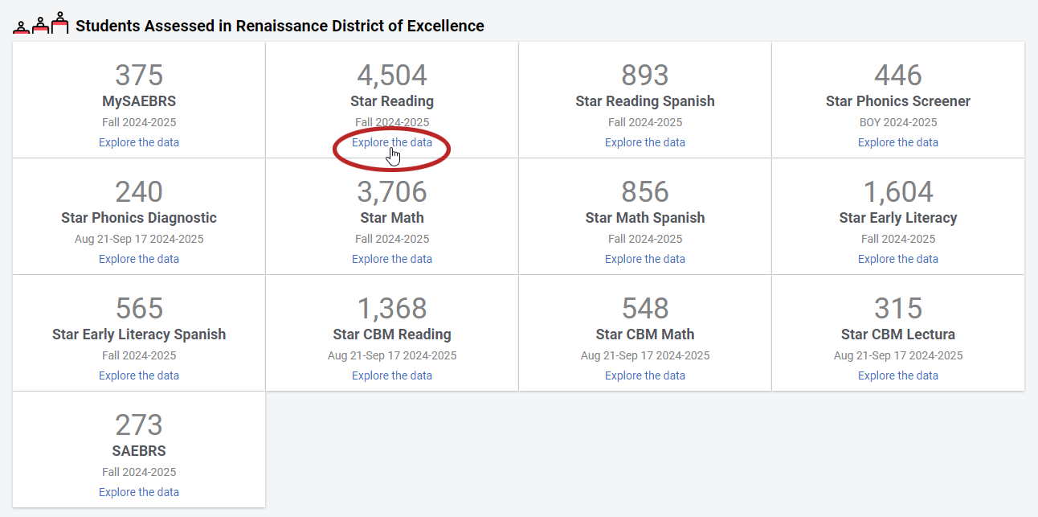Click the Star Math Spanish card title
Viewport: 1038px width, 517px height.
point(645,218)
